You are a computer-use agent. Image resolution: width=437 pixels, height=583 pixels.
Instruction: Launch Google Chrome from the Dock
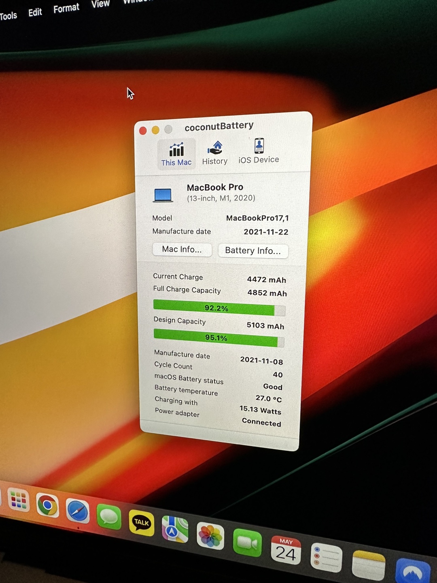click(x=47, y=506)
